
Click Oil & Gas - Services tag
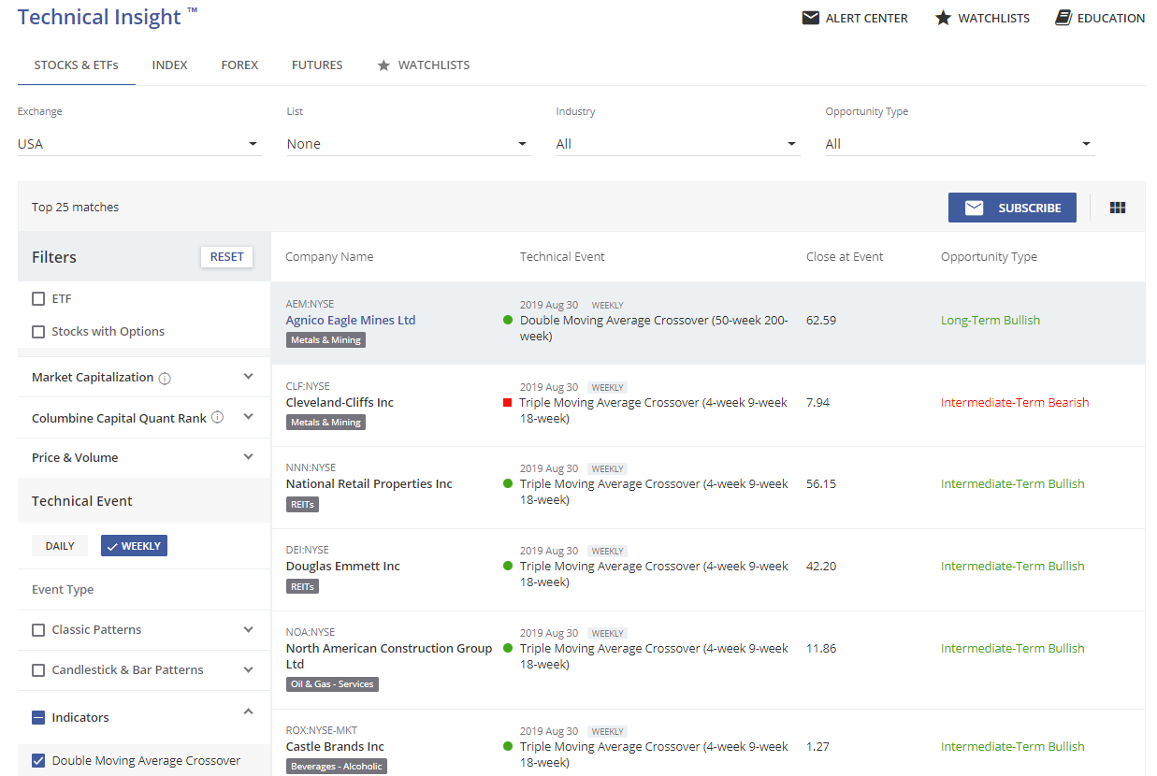pos(332,684)
